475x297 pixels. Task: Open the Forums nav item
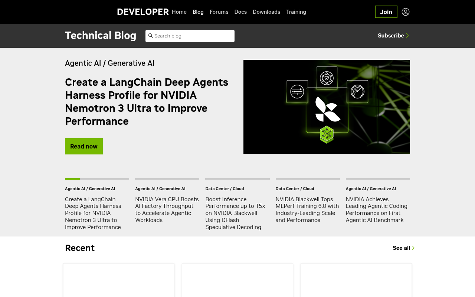click(219, 12)
